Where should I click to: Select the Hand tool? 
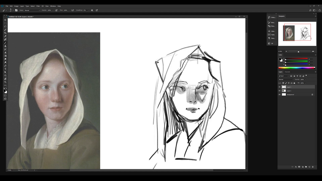coord(5,78)
